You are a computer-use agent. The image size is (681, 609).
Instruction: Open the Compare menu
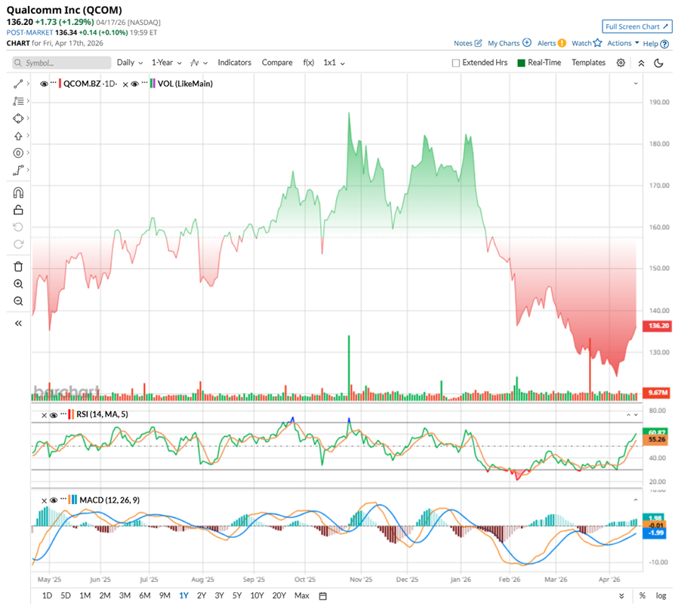277,63
